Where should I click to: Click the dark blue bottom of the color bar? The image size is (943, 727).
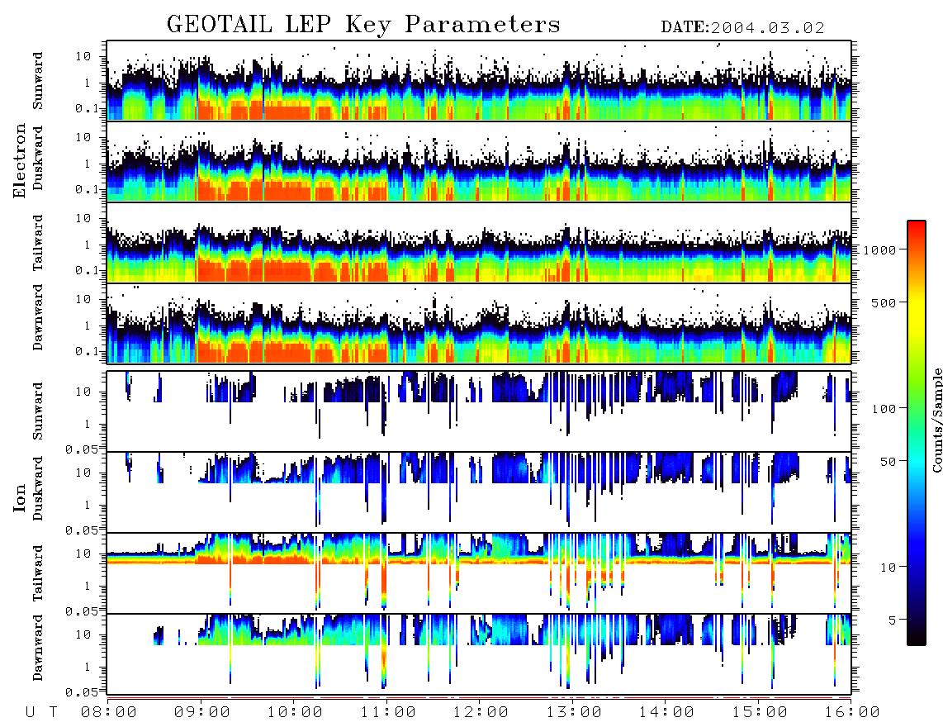pyautogui.click(x=917, y=629)
